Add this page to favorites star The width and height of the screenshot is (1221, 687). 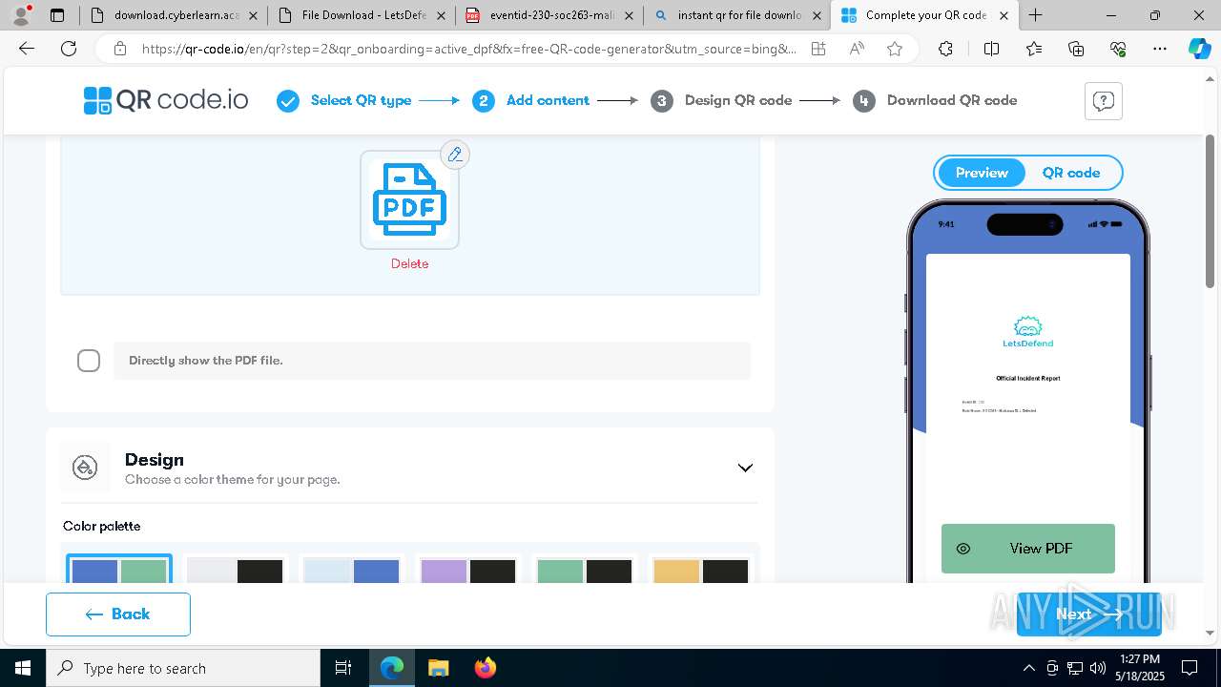[895, 49]
